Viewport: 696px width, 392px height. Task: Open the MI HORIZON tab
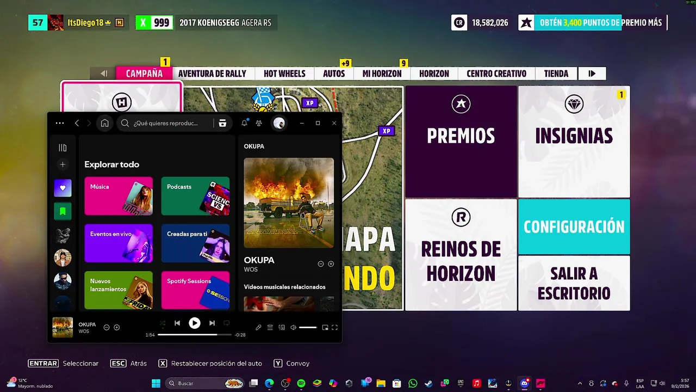coord(382,73)
